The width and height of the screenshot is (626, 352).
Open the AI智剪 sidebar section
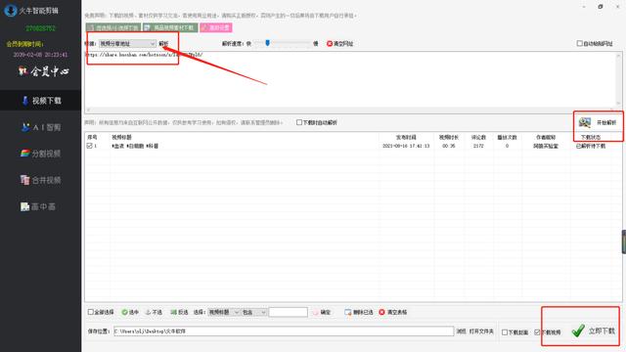tap(41, 127)
